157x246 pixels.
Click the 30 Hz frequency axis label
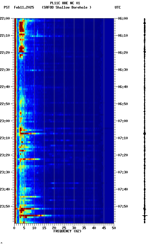click(x=74, y=228)
